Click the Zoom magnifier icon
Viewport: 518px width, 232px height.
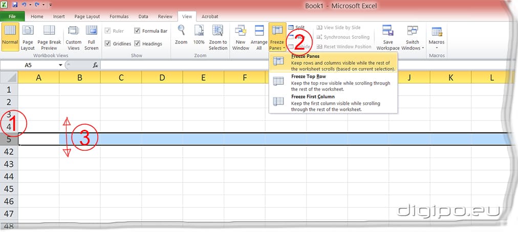[x=181, y=30]
